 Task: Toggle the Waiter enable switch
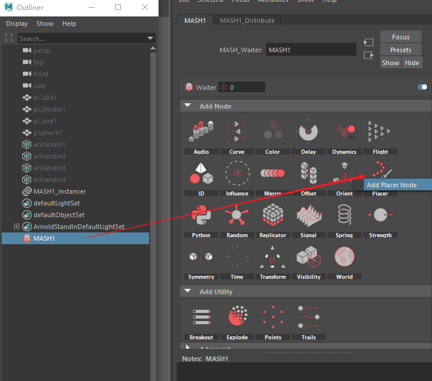[423, 87]
